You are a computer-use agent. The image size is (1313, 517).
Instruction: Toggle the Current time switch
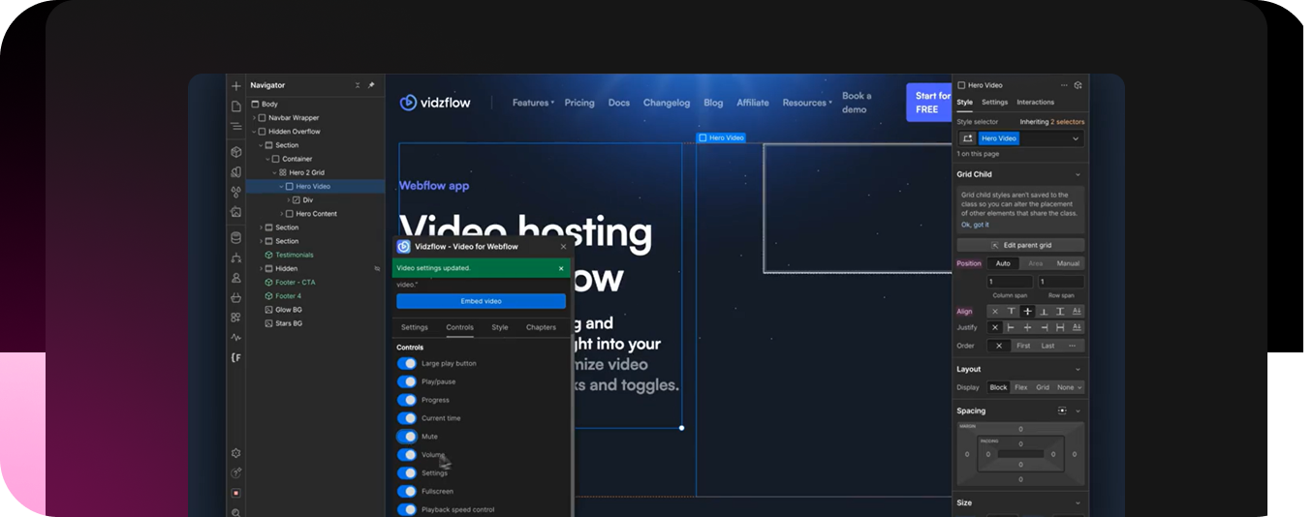point(407,418)
